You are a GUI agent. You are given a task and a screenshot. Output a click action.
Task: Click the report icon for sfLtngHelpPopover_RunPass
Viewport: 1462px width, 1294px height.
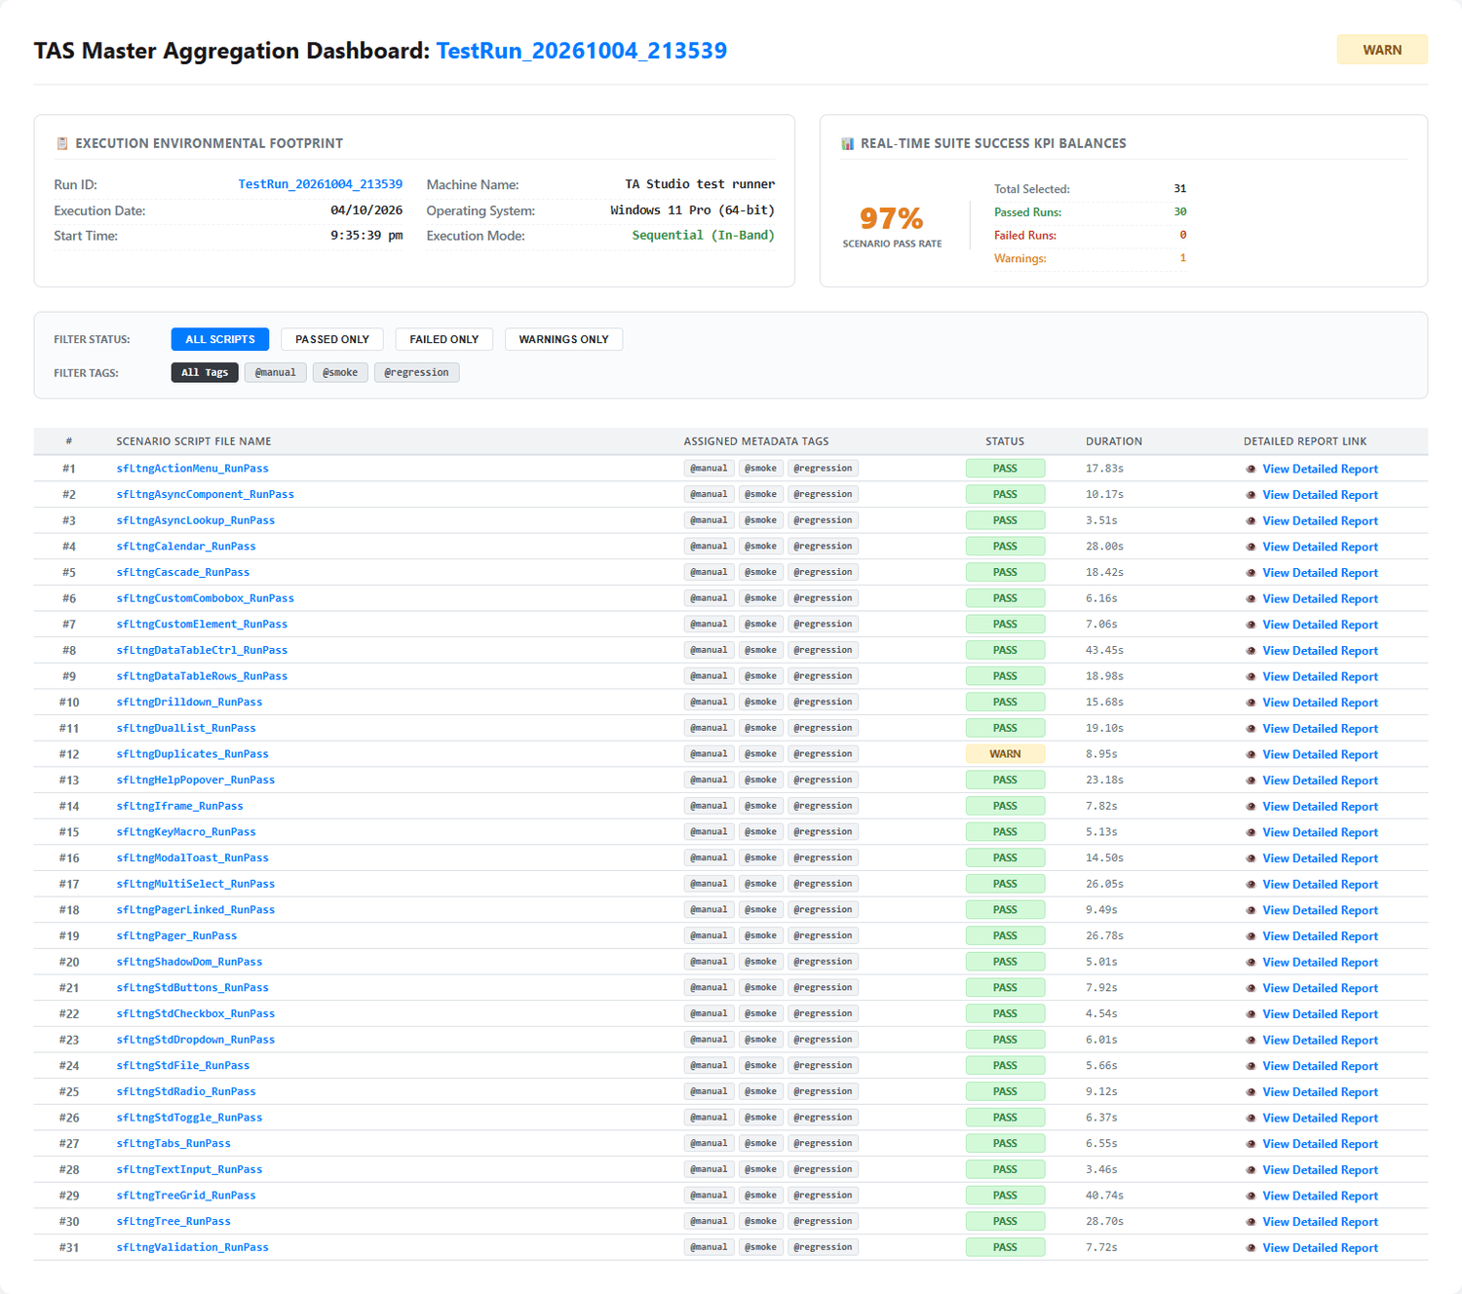click(1251, 780)
